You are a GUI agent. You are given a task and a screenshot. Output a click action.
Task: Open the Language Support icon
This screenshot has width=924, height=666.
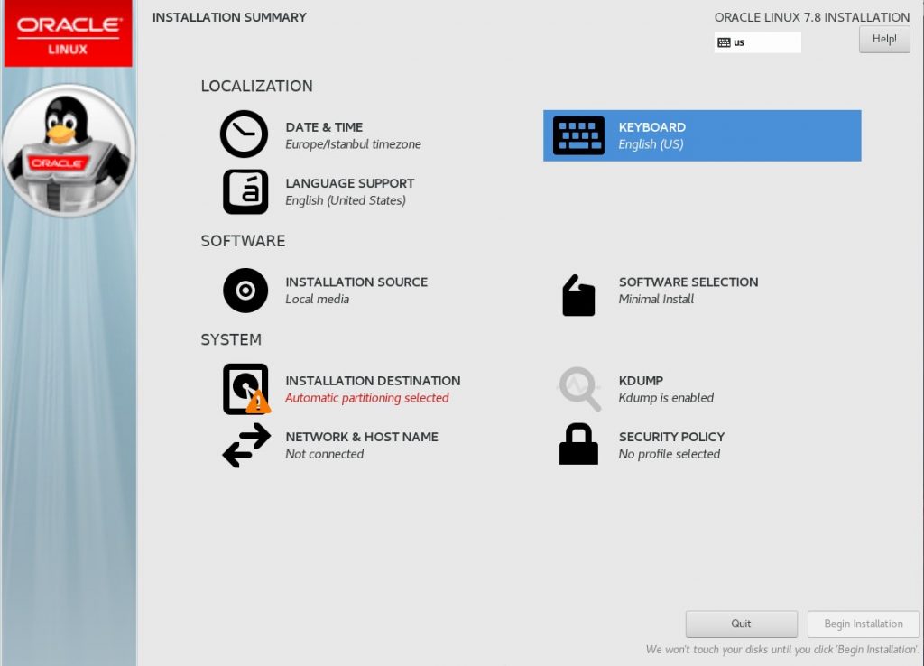click(x=245, y=191)
